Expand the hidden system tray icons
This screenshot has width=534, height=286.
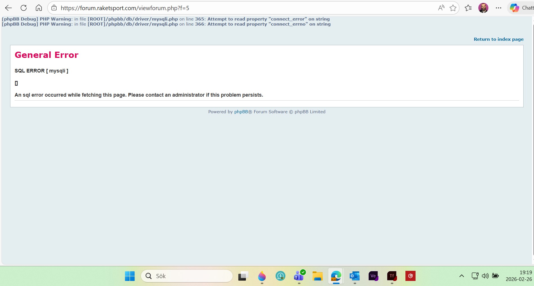(461, 276)
